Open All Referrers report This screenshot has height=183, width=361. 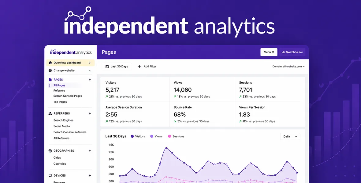pyautogui.click(x=61, y=138)
